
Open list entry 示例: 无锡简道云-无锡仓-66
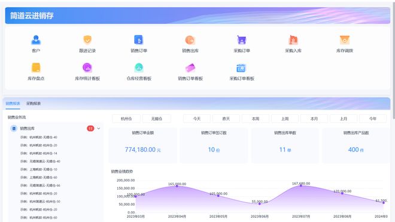pyautogui.click(x=40, y=185)
